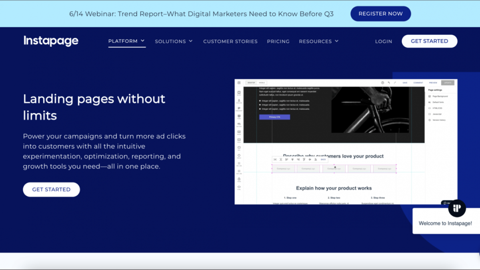480x270 pixels.
Task: Expand the Solutions dropdown menu
Action: 174,41
